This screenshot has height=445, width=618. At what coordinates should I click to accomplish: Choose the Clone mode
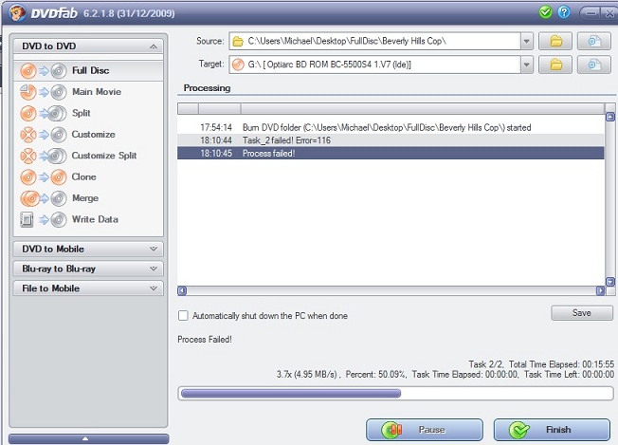89,177
